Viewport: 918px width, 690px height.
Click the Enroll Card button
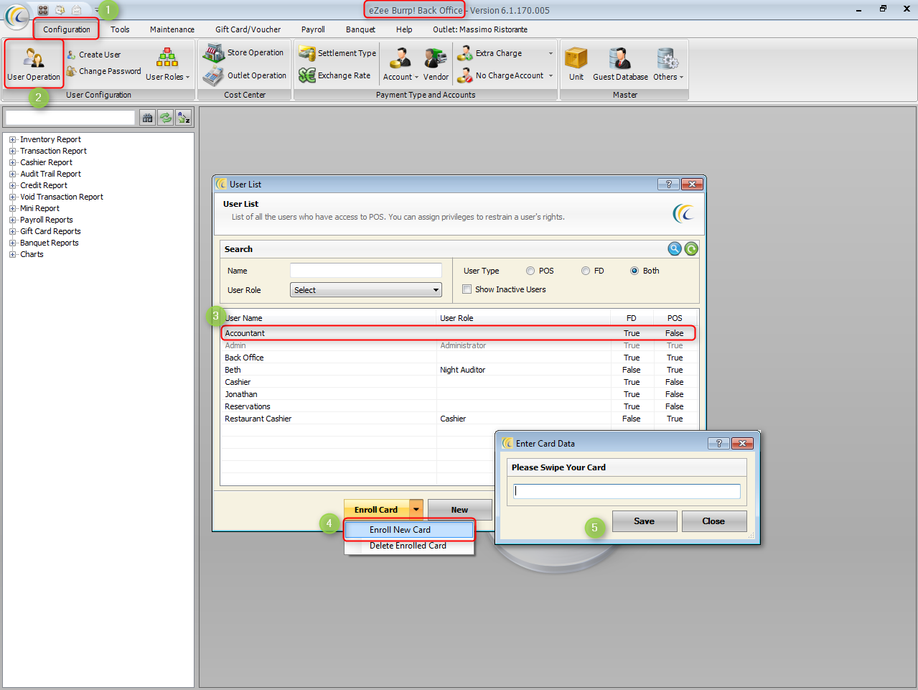[377, 510]
